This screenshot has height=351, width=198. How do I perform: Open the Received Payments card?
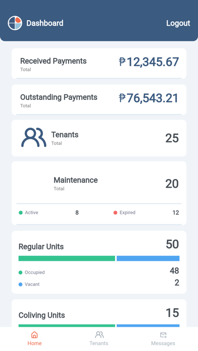pos(99,64)
